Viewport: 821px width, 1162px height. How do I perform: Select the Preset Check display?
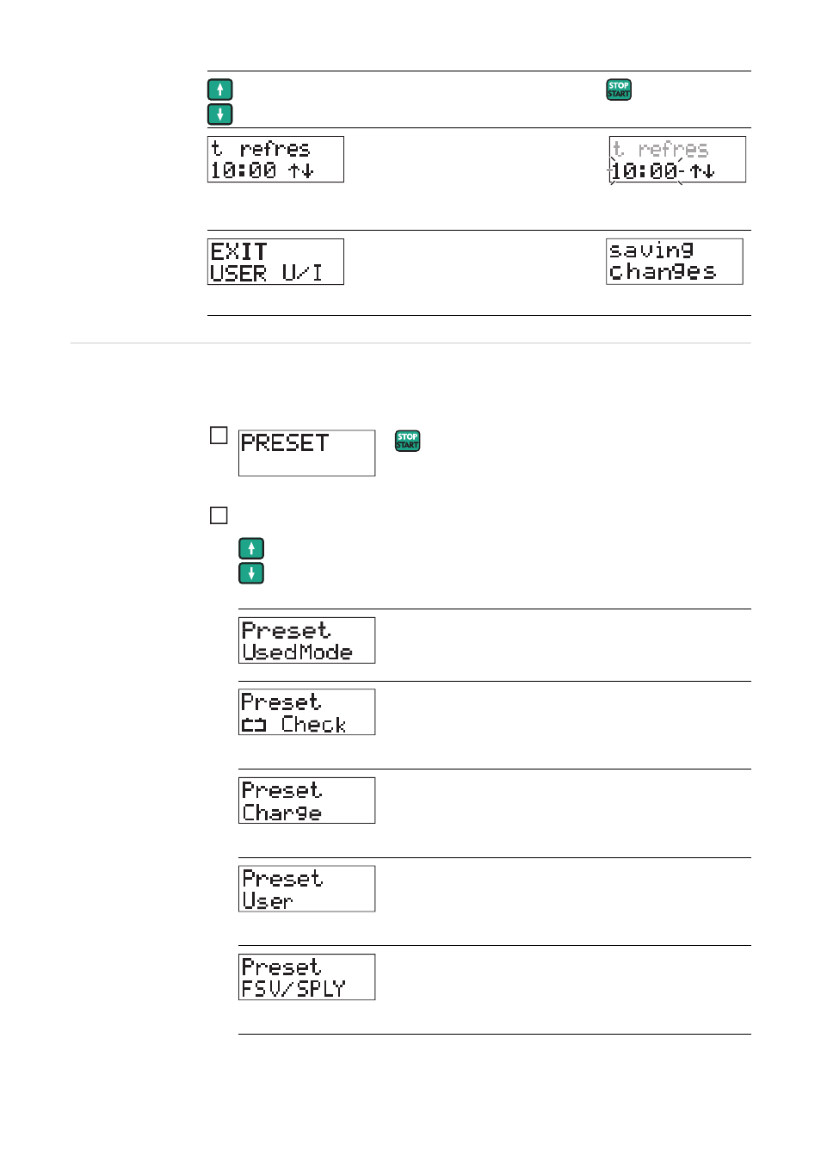pyautogui.click(x=306, y=712)
